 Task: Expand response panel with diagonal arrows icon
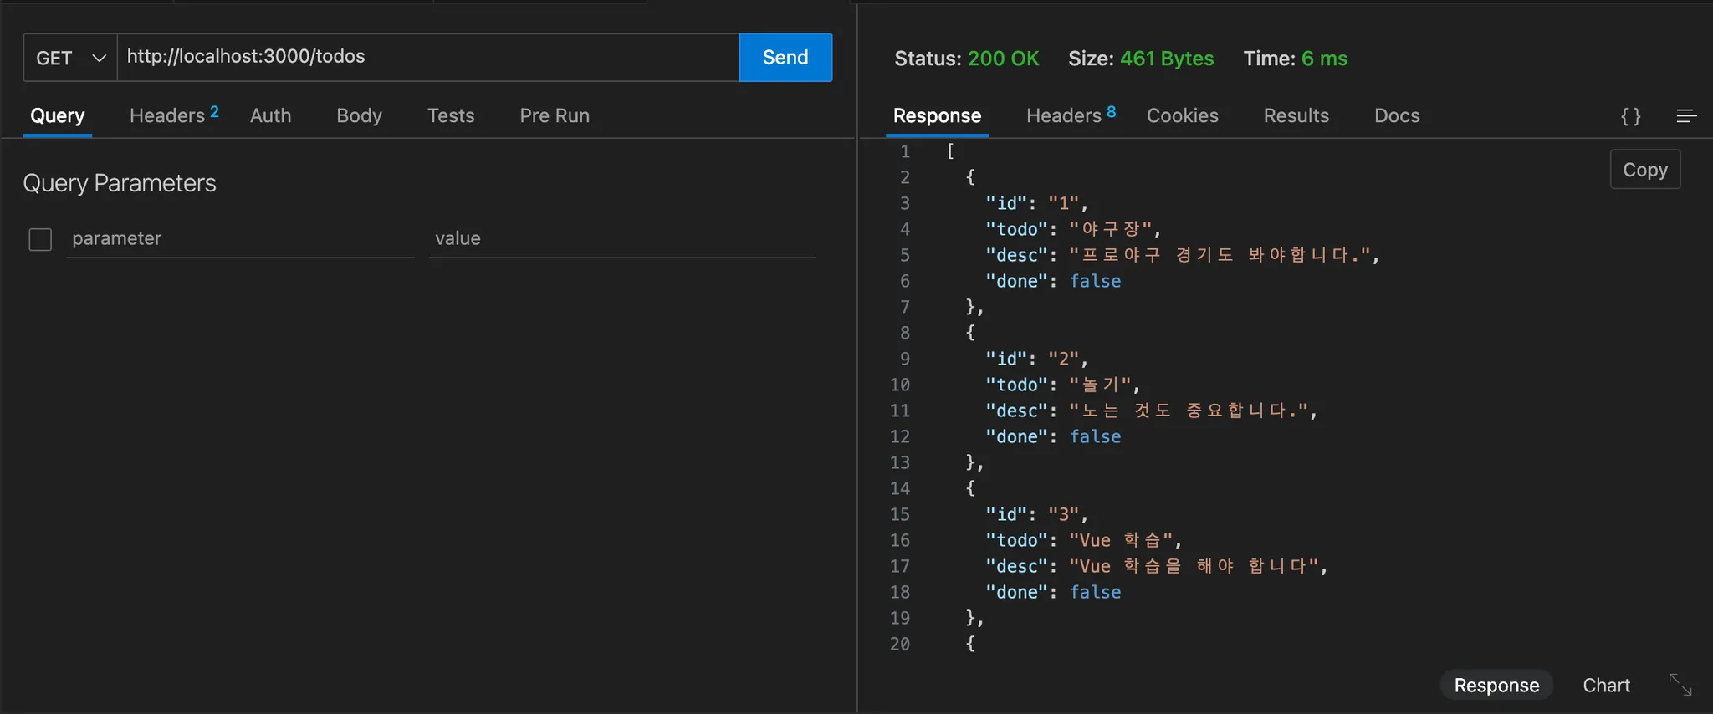[x=1680, y=685]
